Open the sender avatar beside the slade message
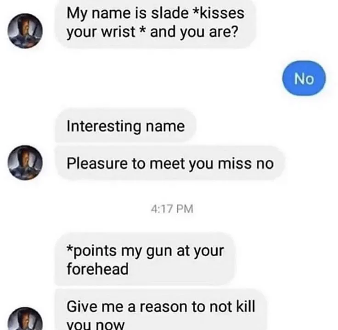338x330 pixels. coord(25,31)
